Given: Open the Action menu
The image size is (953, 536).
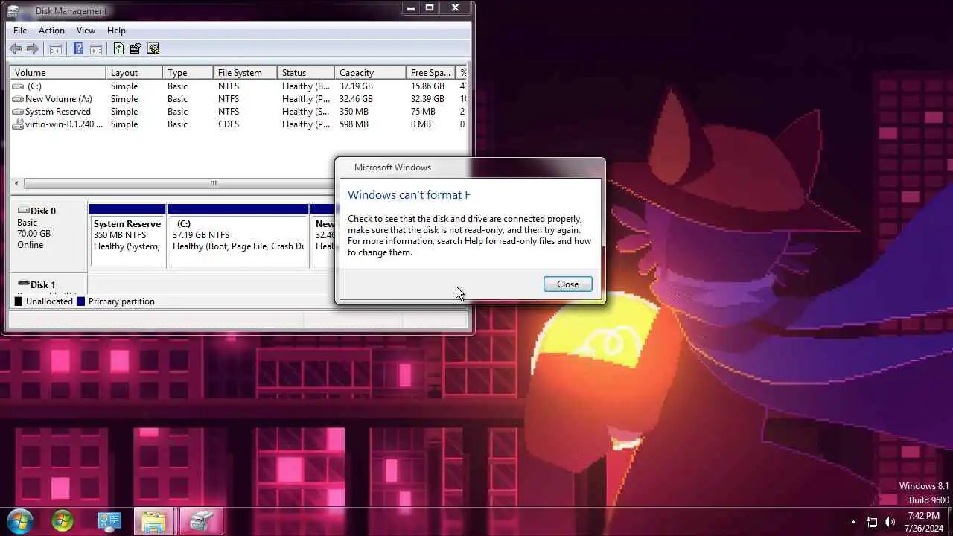Looking at the screenshot, I should click(51, 31).
